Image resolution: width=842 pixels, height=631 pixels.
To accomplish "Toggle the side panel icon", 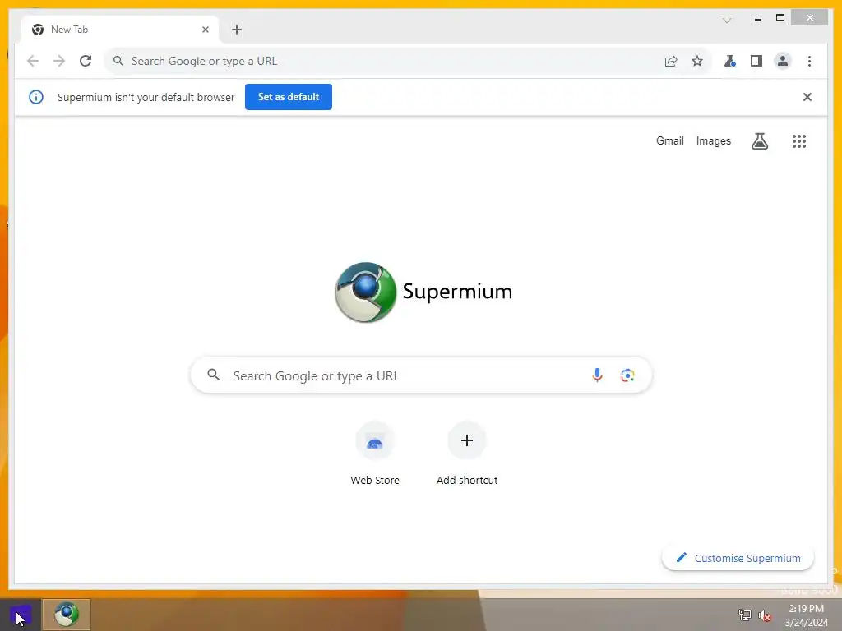I will coord(756,61).
